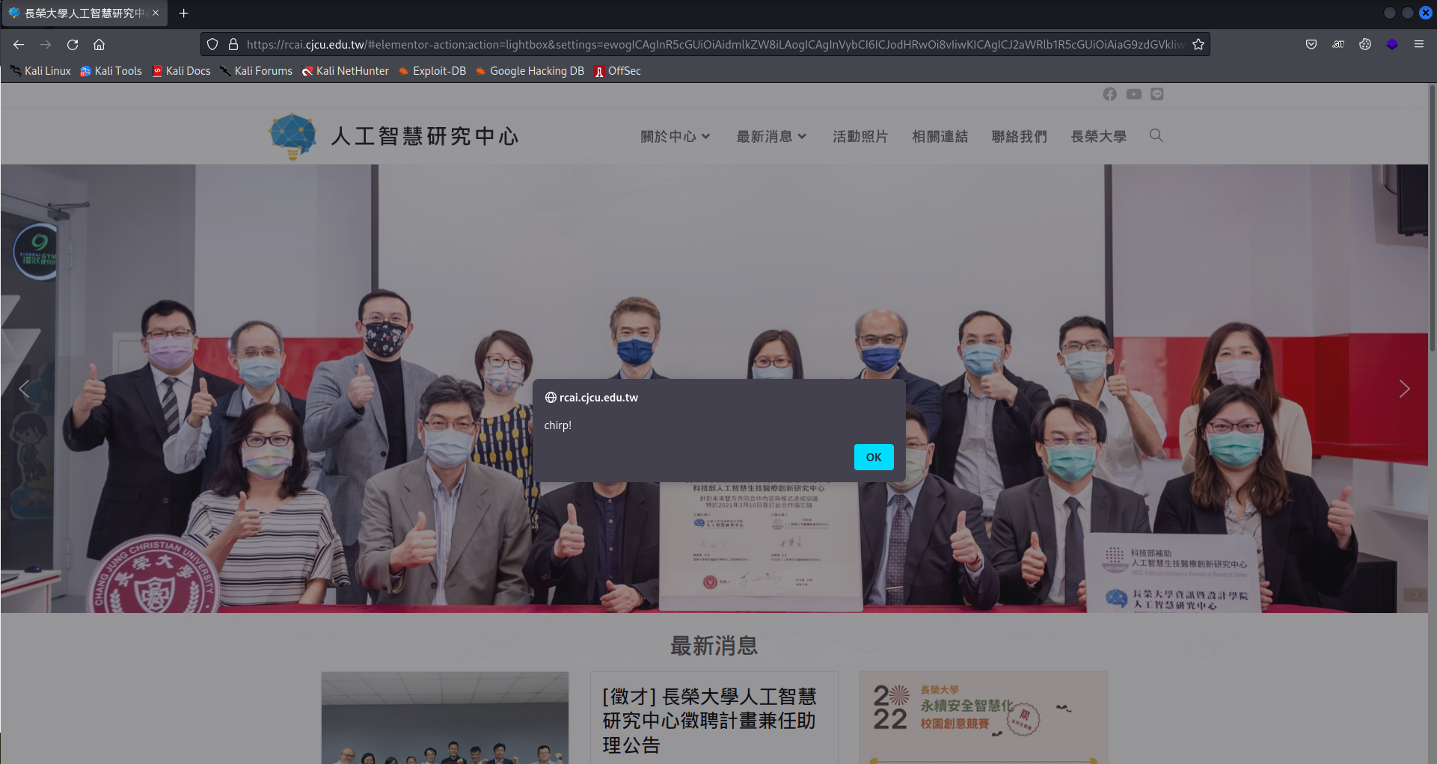Reload the current page
The width and height of the screenshot is (1437, 764).
point(73,44)
